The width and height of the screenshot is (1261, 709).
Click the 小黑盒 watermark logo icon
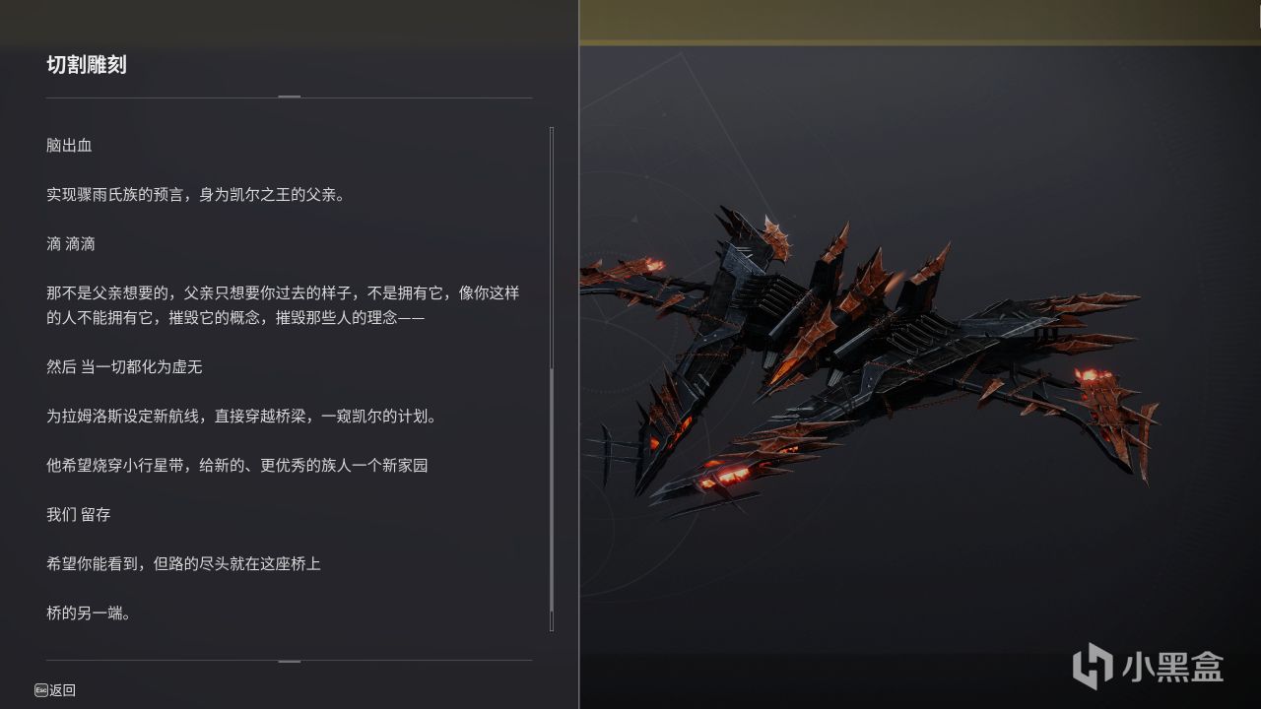(1093, 666)
